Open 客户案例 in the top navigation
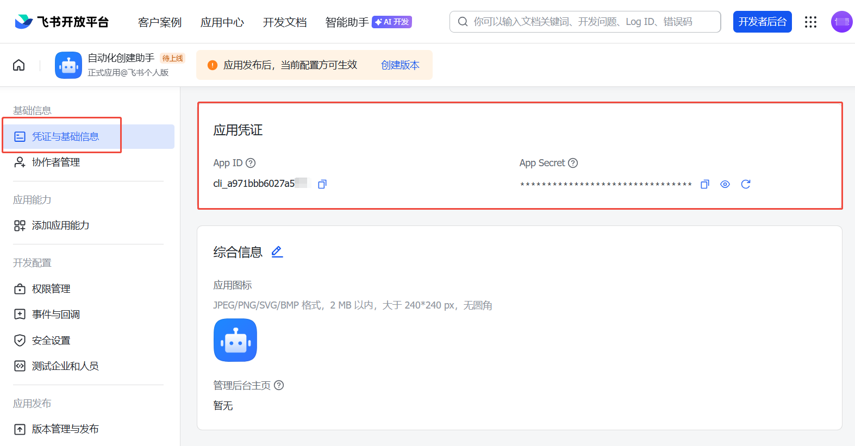Image resolution: width=855 pixels, height=446 pixels. click(x=160, y=22)
